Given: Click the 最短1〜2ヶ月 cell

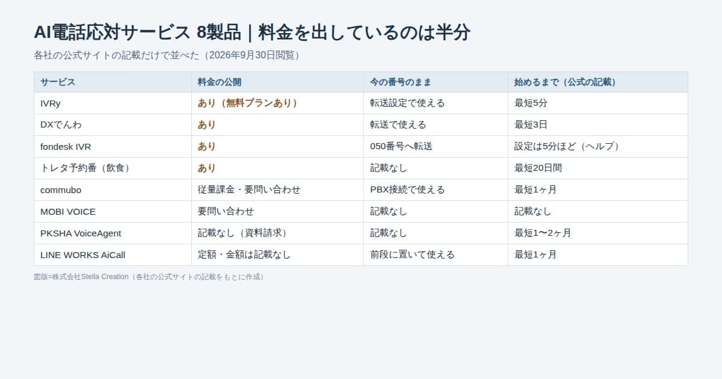Looking at the screenshot, I should pos(597,233).
